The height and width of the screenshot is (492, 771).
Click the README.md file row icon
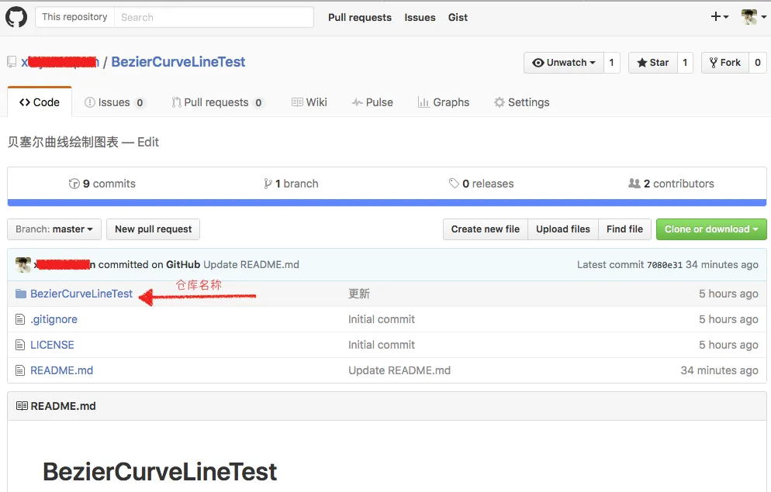click(x=21, y=370)
